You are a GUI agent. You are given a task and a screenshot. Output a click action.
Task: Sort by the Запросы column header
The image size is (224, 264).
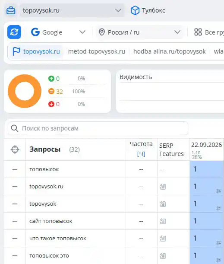45,149
